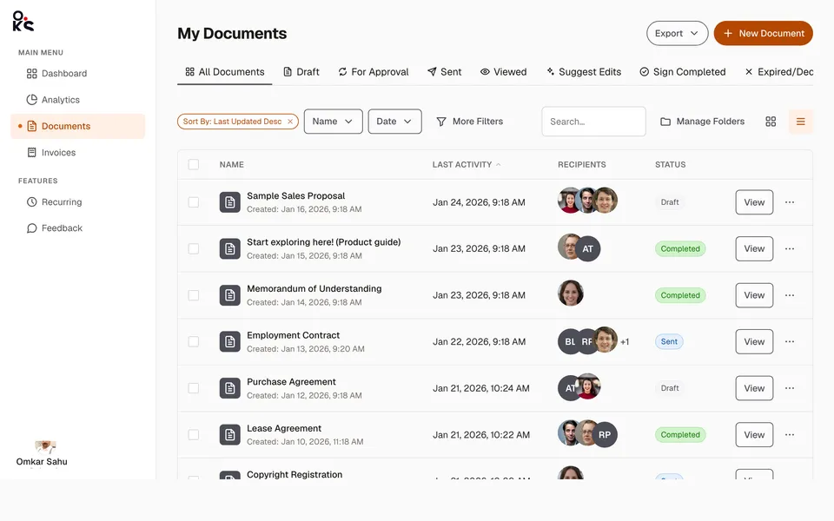Check the Purchase Agreement row checkbox

(194, 388)
